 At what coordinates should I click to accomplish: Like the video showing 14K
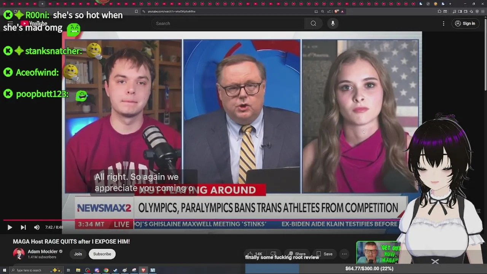pos(255,254)
